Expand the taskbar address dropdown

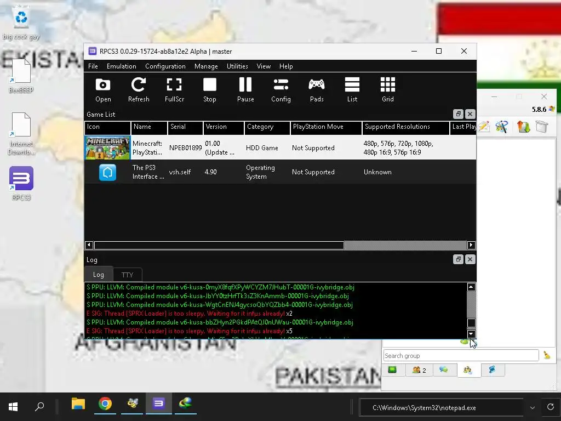point(533,408)
